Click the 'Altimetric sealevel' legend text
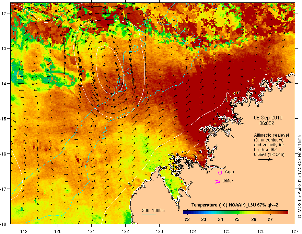The width and height of the screenshot is (302, 234). coord(271,135)
